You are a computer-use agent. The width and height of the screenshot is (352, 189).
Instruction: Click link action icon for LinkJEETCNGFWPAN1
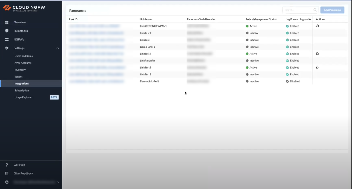click(318, 26)
